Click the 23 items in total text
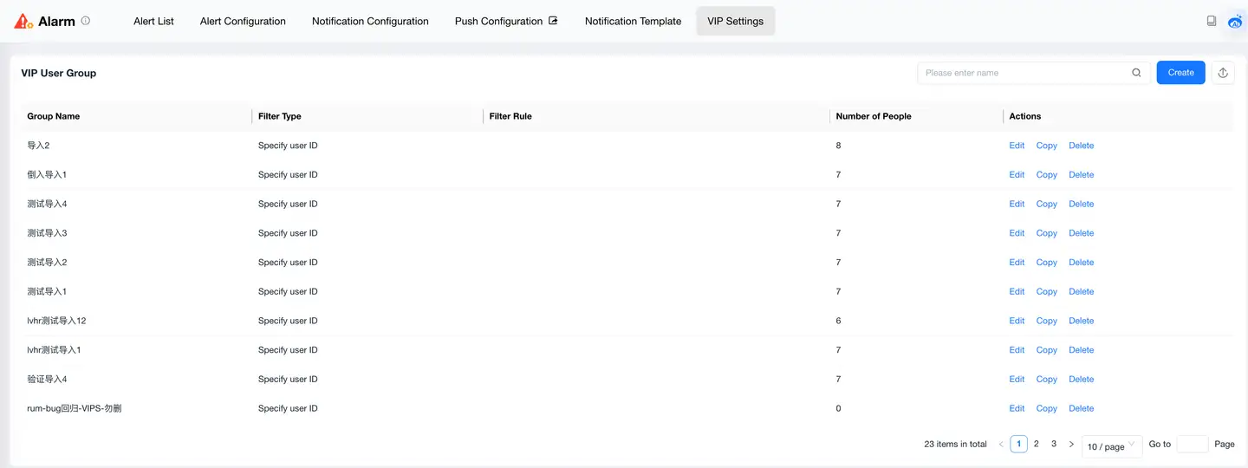 [x=955, y=445]
